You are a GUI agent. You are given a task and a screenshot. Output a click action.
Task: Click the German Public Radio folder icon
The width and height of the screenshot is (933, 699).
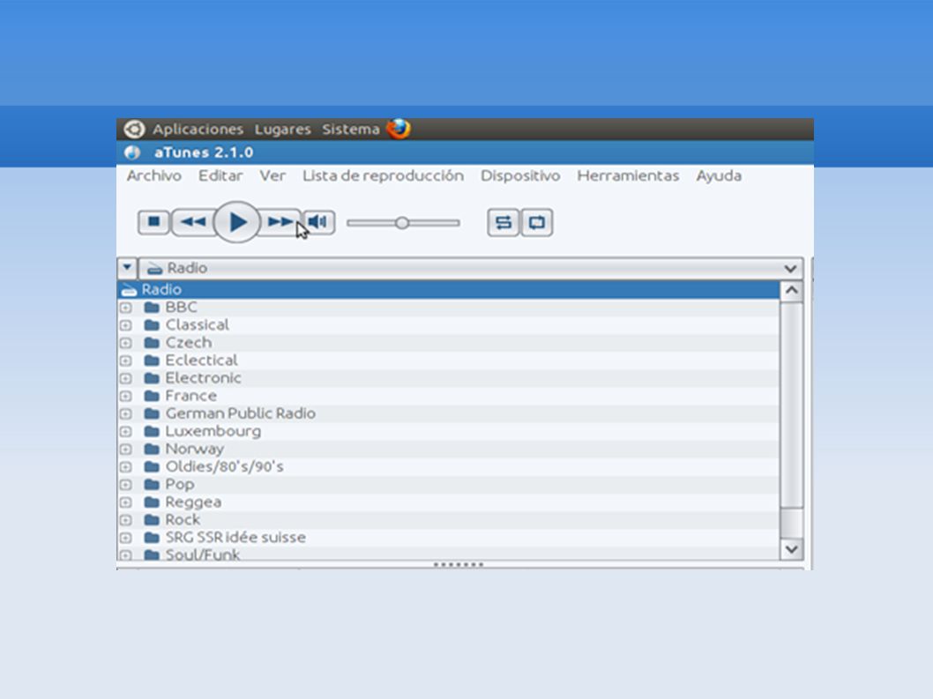[152, 413]
